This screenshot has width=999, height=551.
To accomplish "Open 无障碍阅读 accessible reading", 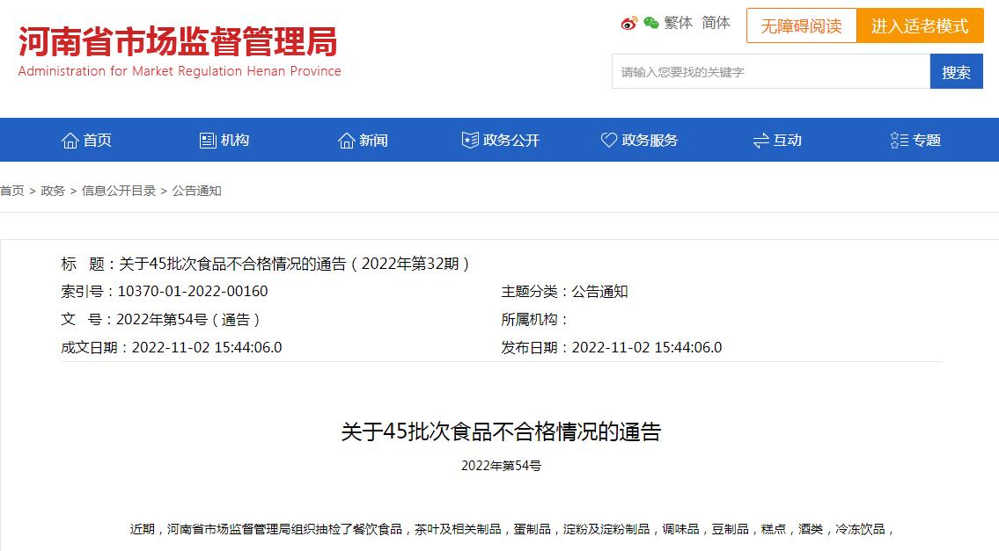I will coord(802,25).
